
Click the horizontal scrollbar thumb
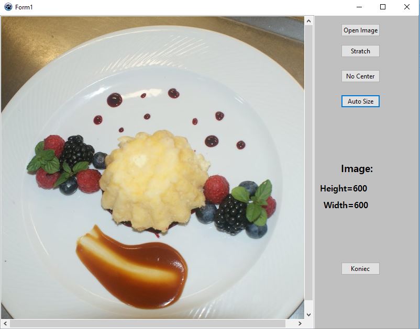pyautogui.click(x=148, y=323)
